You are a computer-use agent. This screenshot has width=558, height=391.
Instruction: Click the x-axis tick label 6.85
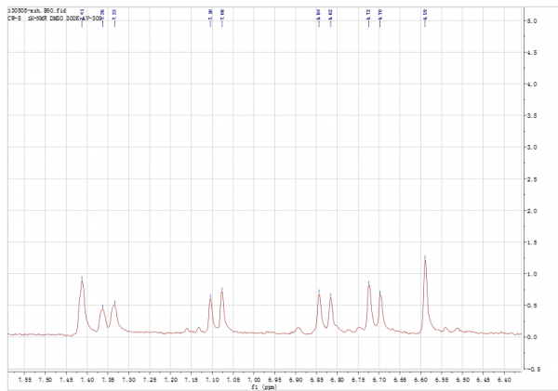click(x=316, y=380)
